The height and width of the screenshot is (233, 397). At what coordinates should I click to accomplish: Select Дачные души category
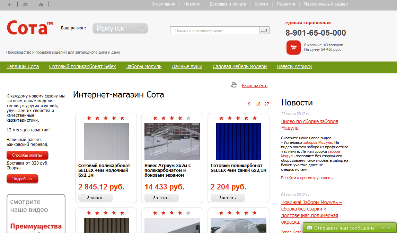pyautogui.click(x=187, y=66)
